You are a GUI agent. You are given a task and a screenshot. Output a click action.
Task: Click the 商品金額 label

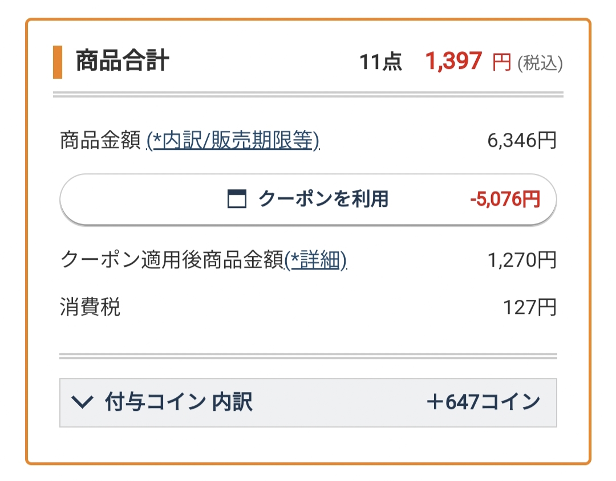pos(100,140)
